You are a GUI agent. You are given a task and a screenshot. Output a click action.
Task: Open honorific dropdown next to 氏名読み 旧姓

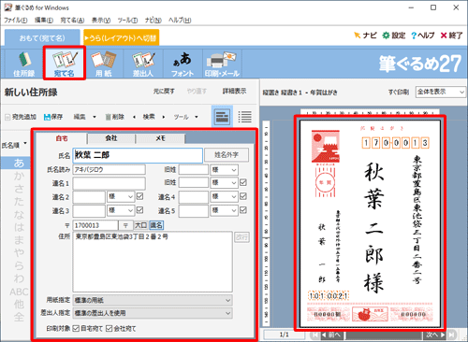click(x=224, y=170)
